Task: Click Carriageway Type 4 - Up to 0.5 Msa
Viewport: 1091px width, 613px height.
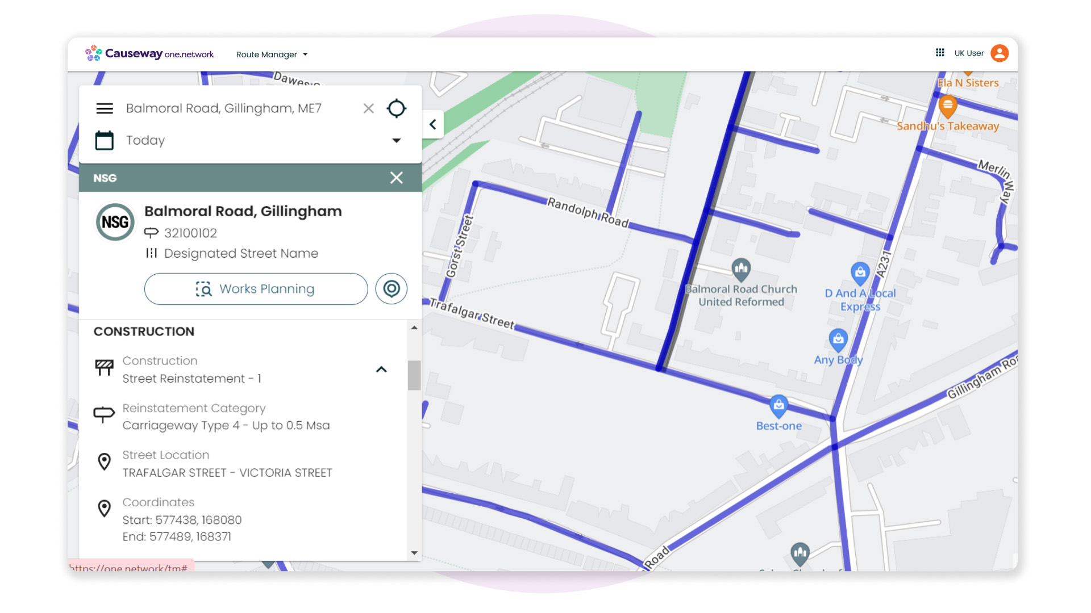Action: click(226, 426)
